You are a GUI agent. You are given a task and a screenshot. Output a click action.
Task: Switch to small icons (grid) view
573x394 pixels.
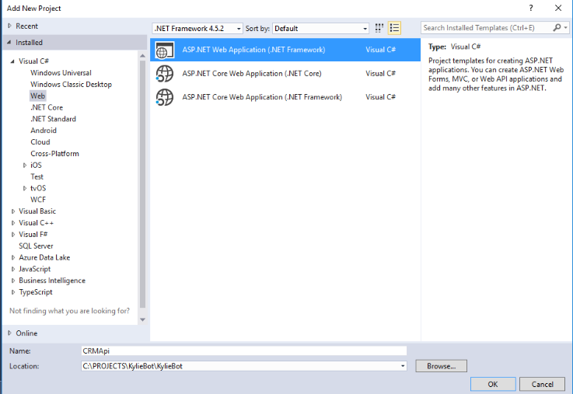[x=379, y=28]
